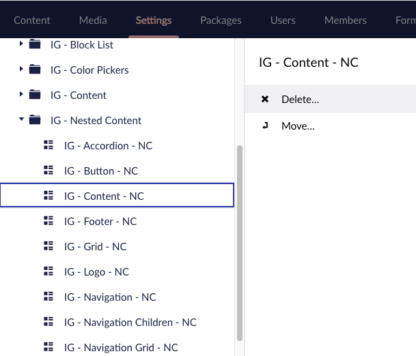Screen dimensions: 416x356
Task: Select the IG - Content folder label
Action: coord(79,95)
